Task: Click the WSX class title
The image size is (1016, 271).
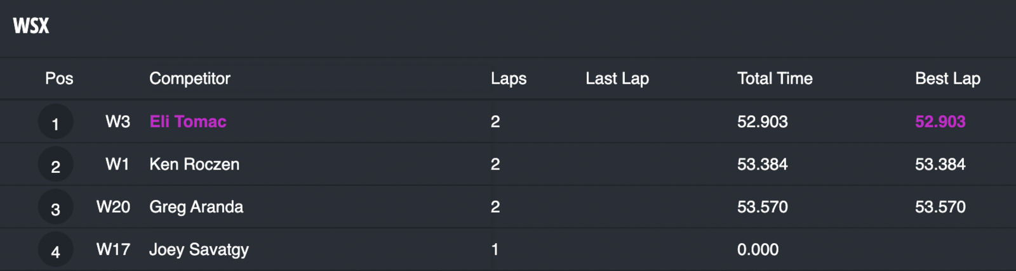Action: click(31, 26)
